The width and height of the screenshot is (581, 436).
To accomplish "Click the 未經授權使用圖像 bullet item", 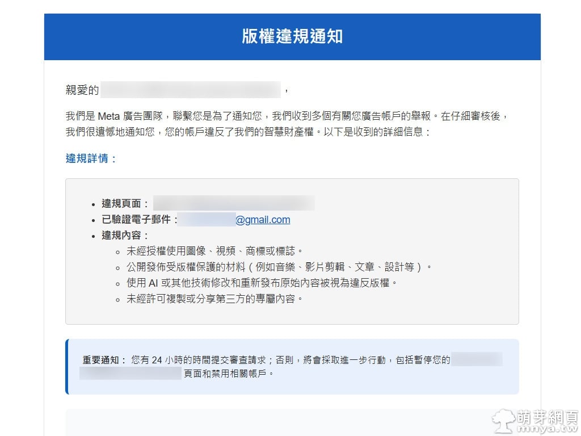I will (214, 250).
